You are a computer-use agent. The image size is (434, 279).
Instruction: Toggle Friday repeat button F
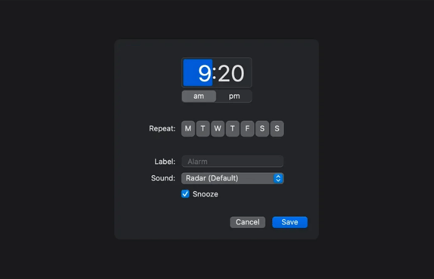pyautogui.click(x=247, y=129)
